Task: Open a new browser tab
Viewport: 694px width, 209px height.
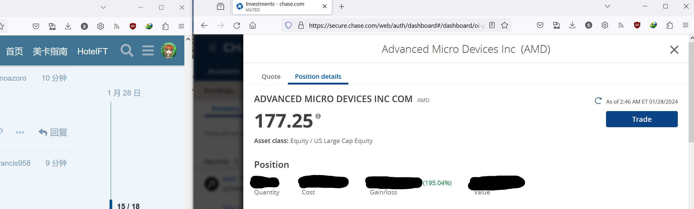Action: (342, 7)
